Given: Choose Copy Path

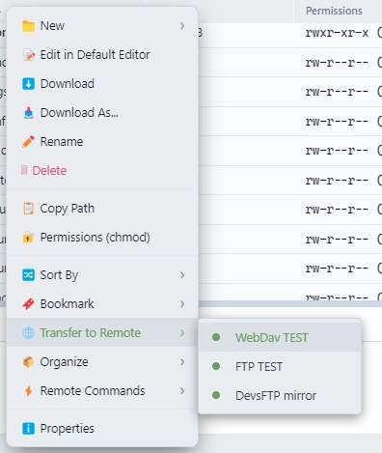Looking at the screenshot, I should click(x=102, y=209).
